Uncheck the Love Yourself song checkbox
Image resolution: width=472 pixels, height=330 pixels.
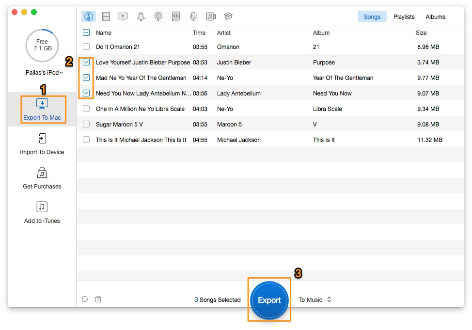tap(86, 63)
